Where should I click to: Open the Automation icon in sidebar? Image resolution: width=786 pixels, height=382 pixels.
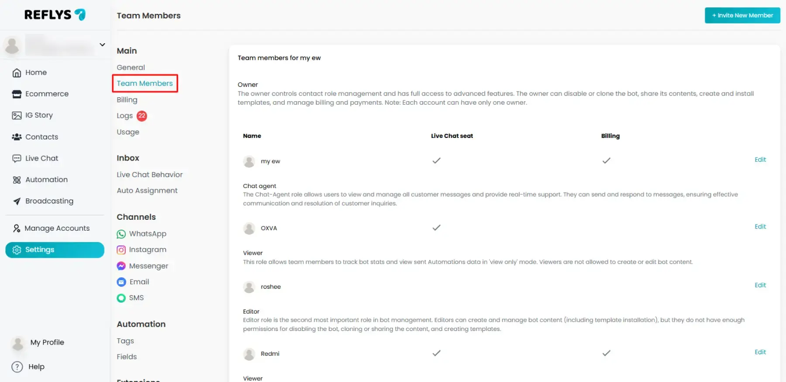pos(17,180)
